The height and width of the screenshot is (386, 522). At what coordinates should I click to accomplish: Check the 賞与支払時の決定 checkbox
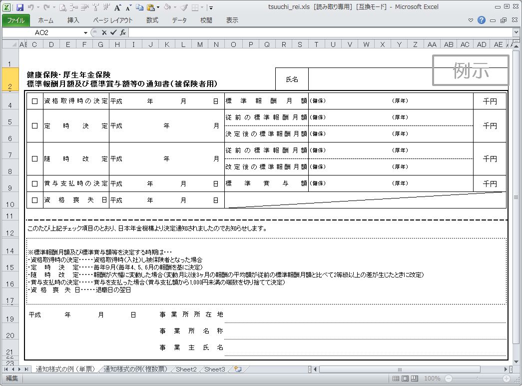pos(34,183)
